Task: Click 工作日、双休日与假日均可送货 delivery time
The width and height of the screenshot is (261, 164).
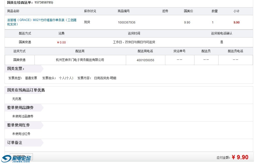Action: point(134,42)
